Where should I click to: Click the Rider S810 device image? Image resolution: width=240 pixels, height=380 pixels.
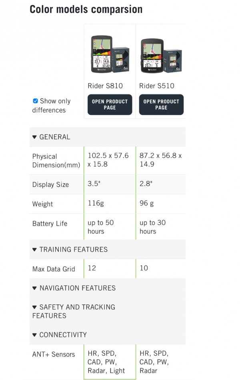(x=110, y=54)
